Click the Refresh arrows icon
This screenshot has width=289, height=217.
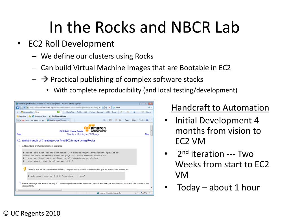[106, 107]
